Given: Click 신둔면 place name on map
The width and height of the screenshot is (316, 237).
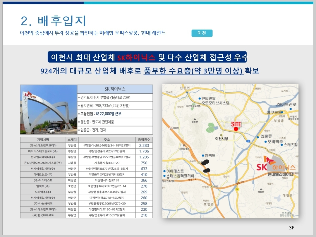Looking at the screenshot, I should (x=185, y=88).
